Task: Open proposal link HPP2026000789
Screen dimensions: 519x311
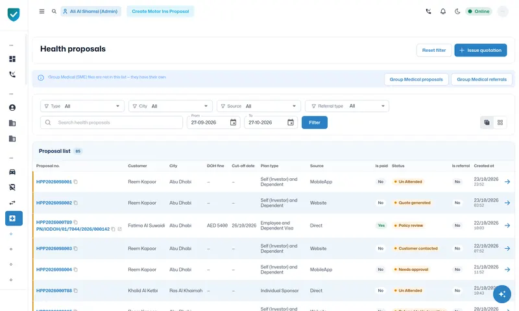Action: pyautogui.click(x=54, y=222)
